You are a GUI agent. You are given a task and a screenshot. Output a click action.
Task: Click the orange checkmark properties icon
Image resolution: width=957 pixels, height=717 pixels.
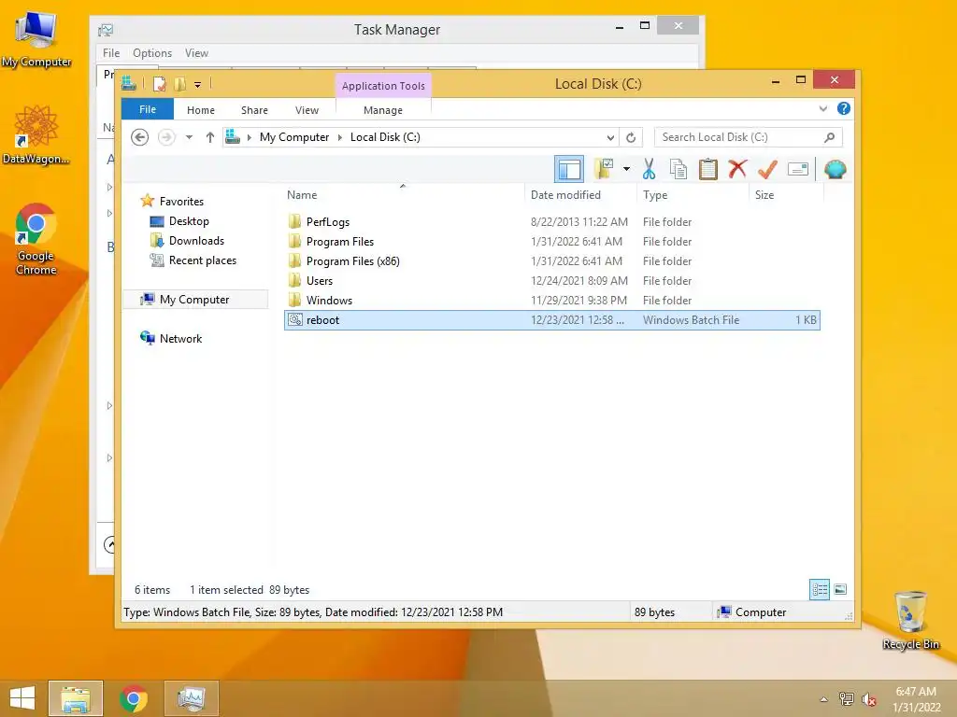[x=767, y=169]
